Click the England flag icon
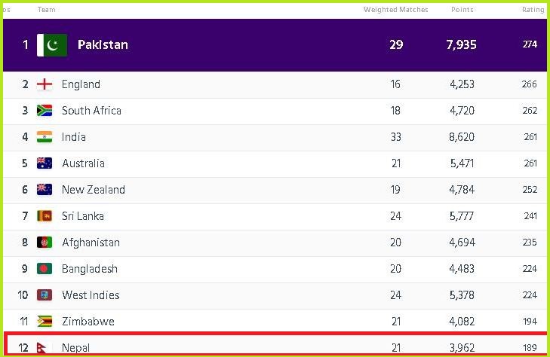 (45, 84)
